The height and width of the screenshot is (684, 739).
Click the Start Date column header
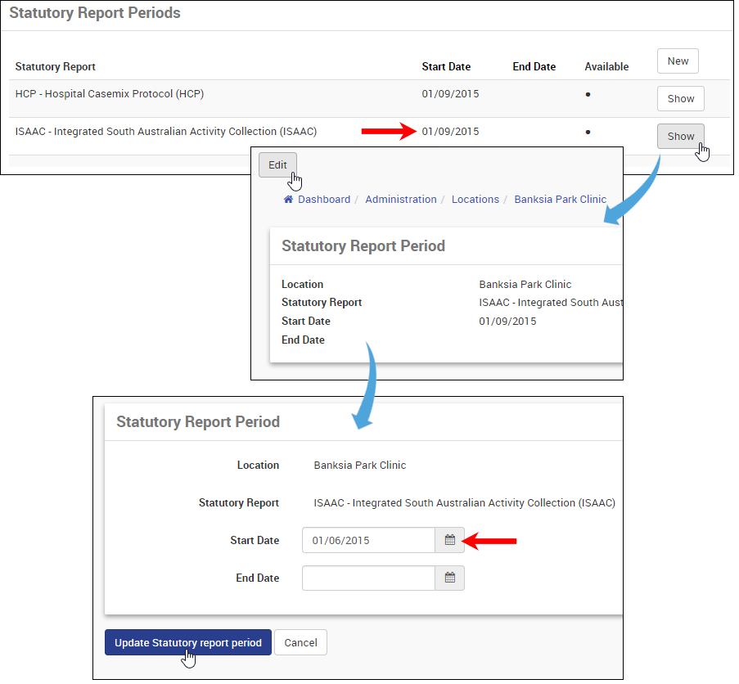(x=446, y=67)
